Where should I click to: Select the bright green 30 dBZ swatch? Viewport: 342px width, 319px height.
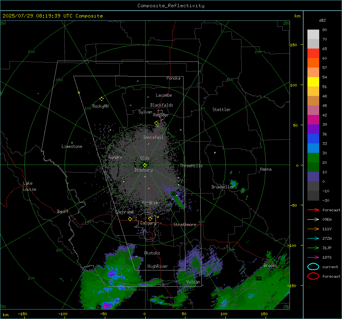[313, 157]
